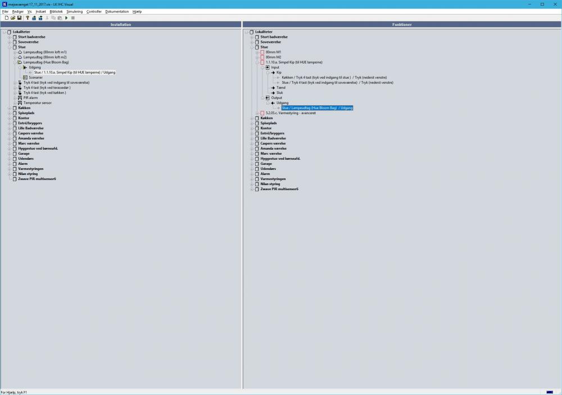Click the PIR alarm sensor icon

20,98
